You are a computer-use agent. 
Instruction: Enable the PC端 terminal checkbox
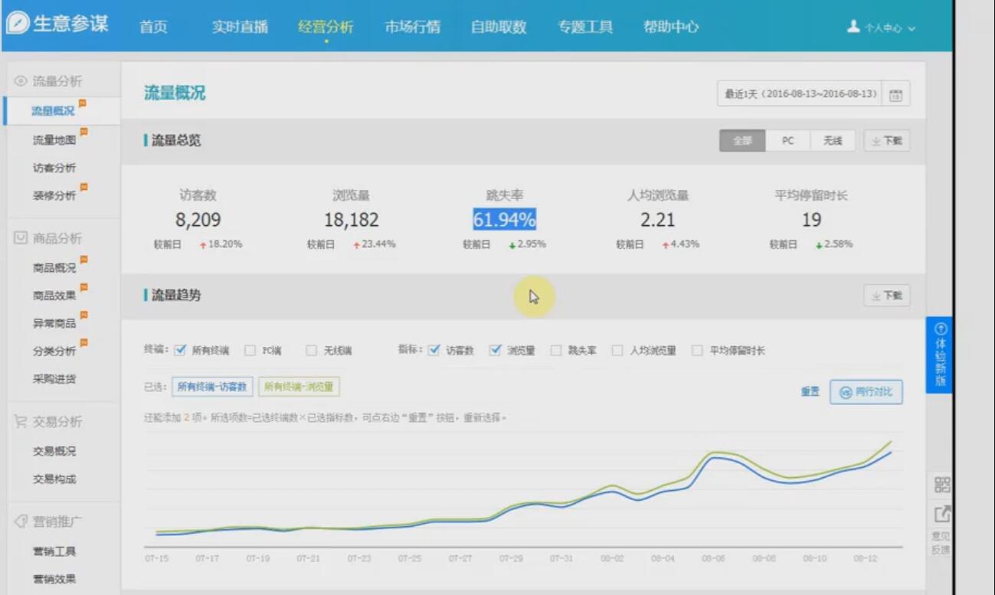[250, 351]
